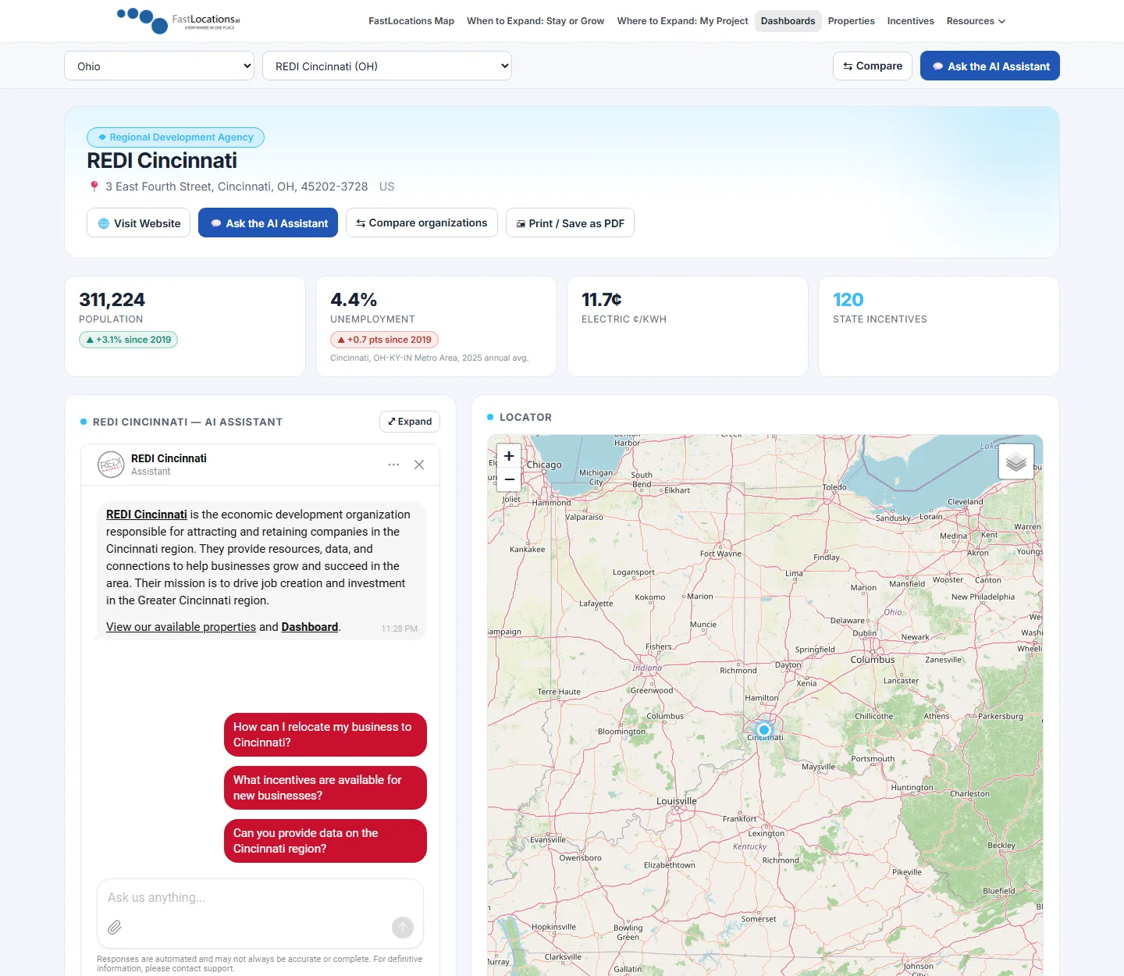Click the 4.4% unemployment figure
The width and height of the screenshot is (1124, 976).
tap(354, 300)
